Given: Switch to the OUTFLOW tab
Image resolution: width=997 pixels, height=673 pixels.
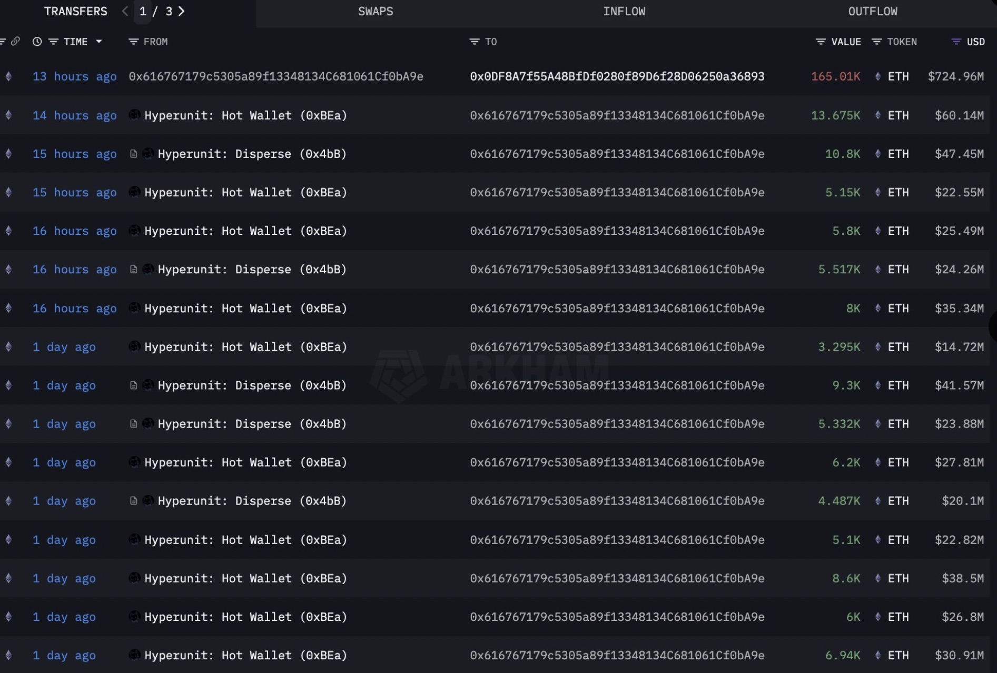Looking at the screenshot, I should (x=872, y=12).
